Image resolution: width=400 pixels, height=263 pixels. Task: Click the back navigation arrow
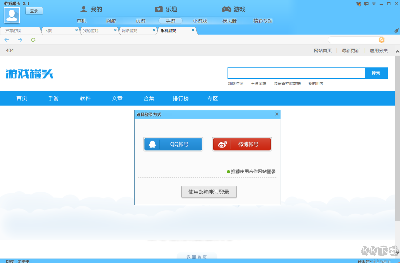tap(7, 40)
